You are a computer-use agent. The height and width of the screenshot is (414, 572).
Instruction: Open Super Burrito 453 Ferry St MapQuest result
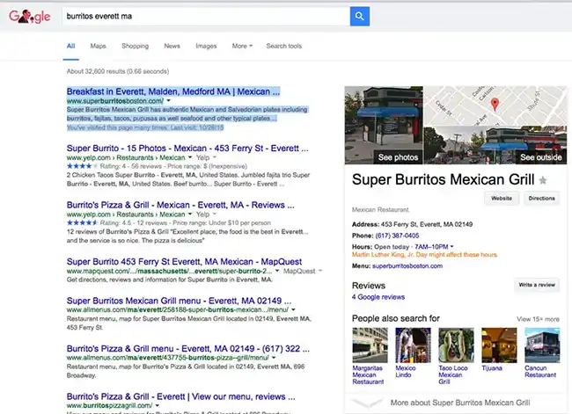coord(184,262)
